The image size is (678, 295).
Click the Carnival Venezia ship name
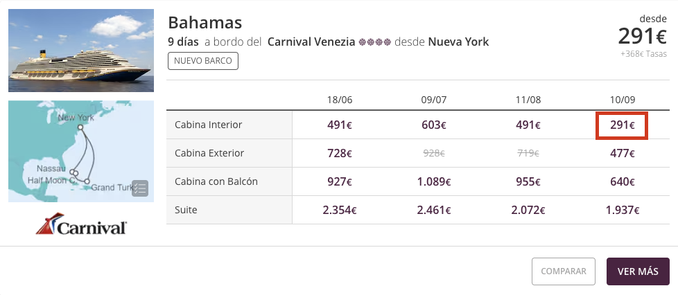pos(311,42)
